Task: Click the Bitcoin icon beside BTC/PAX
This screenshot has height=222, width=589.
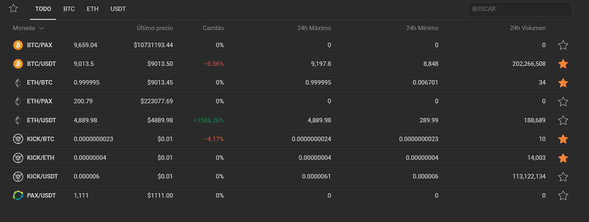Action: (x=18, y=45)
